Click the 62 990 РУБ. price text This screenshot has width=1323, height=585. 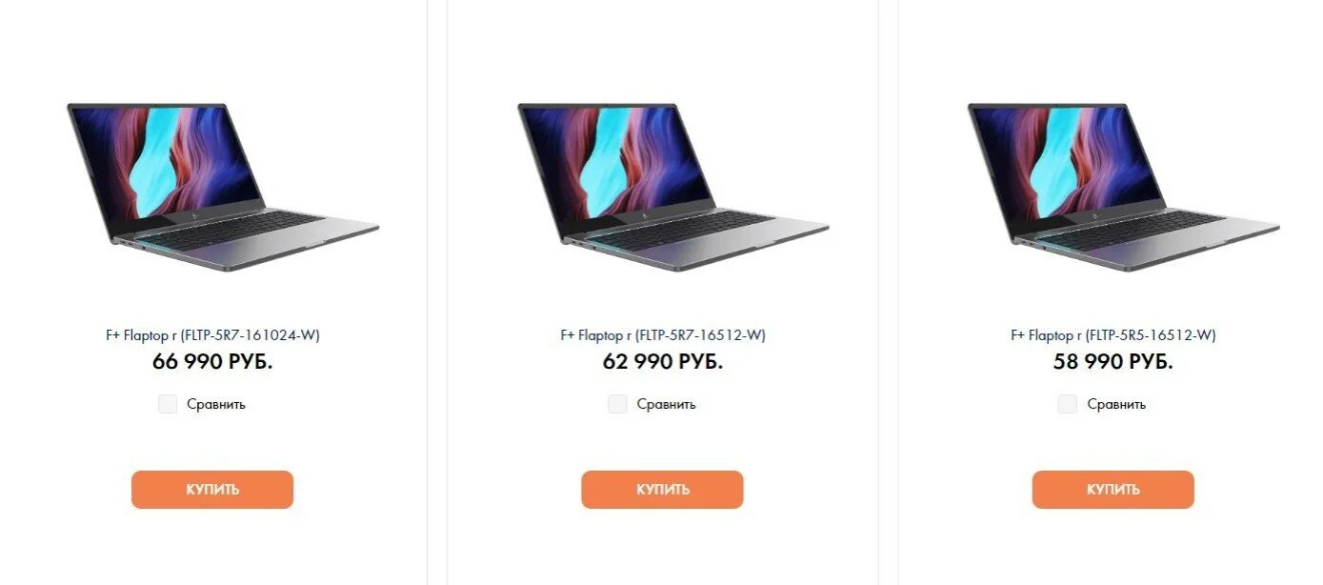(x=663, y=362)
